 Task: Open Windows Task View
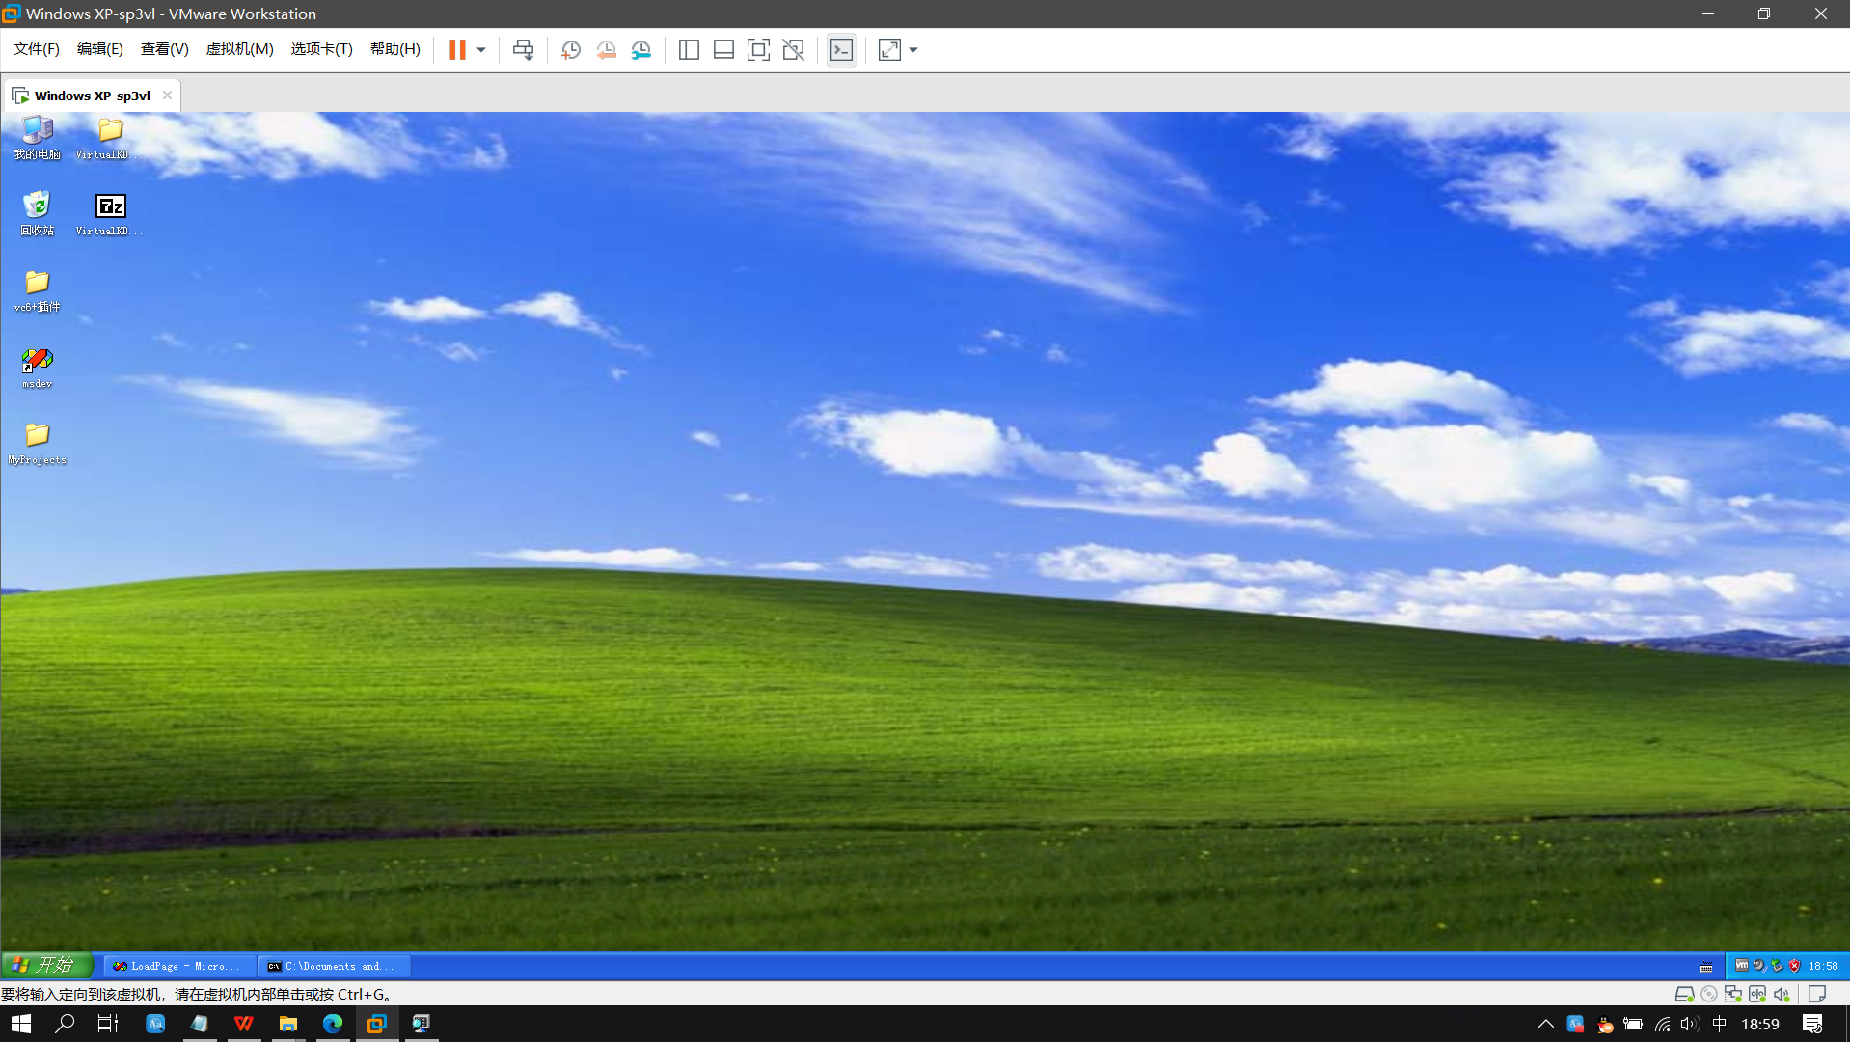click(x=108, y=1024)
